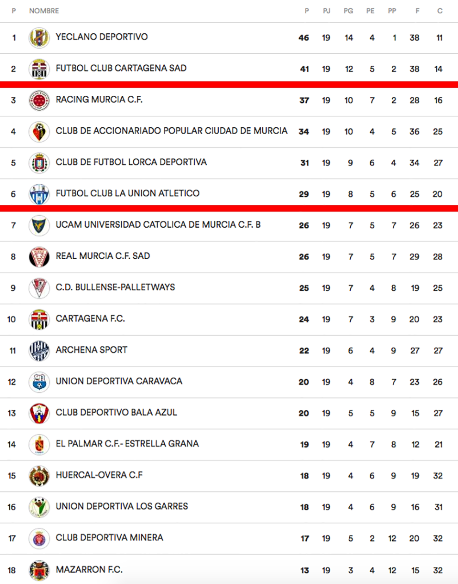Open the C.D. Bullense-Palletways team name
Image resolution: width=458 pixels, height=584 pixels.
click(115, 287)
